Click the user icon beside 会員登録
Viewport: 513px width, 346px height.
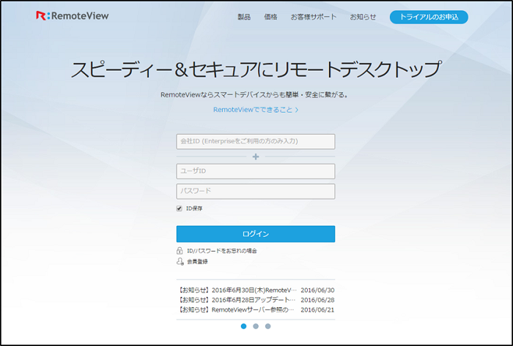(180, 261)
